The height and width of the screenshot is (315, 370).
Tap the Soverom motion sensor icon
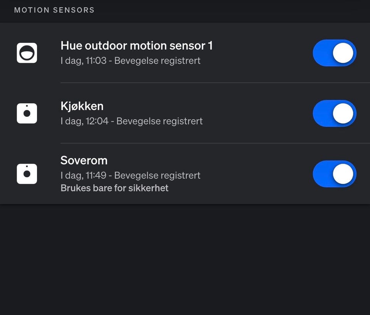click(x=27, y=174)
